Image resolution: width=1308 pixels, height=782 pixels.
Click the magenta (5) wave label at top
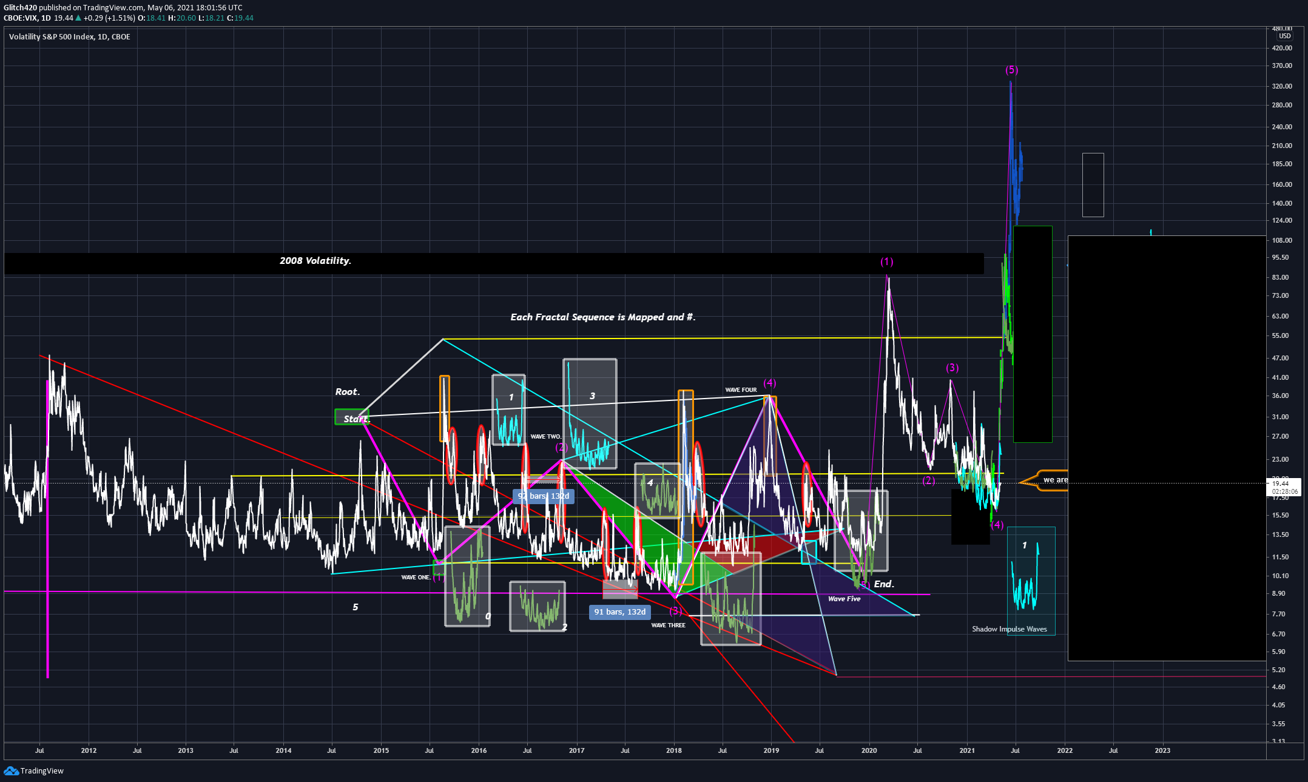coord(1011,70)
